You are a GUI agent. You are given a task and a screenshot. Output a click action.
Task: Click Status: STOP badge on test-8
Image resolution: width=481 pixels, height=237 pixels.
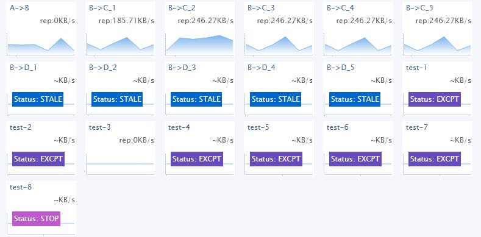36,219
